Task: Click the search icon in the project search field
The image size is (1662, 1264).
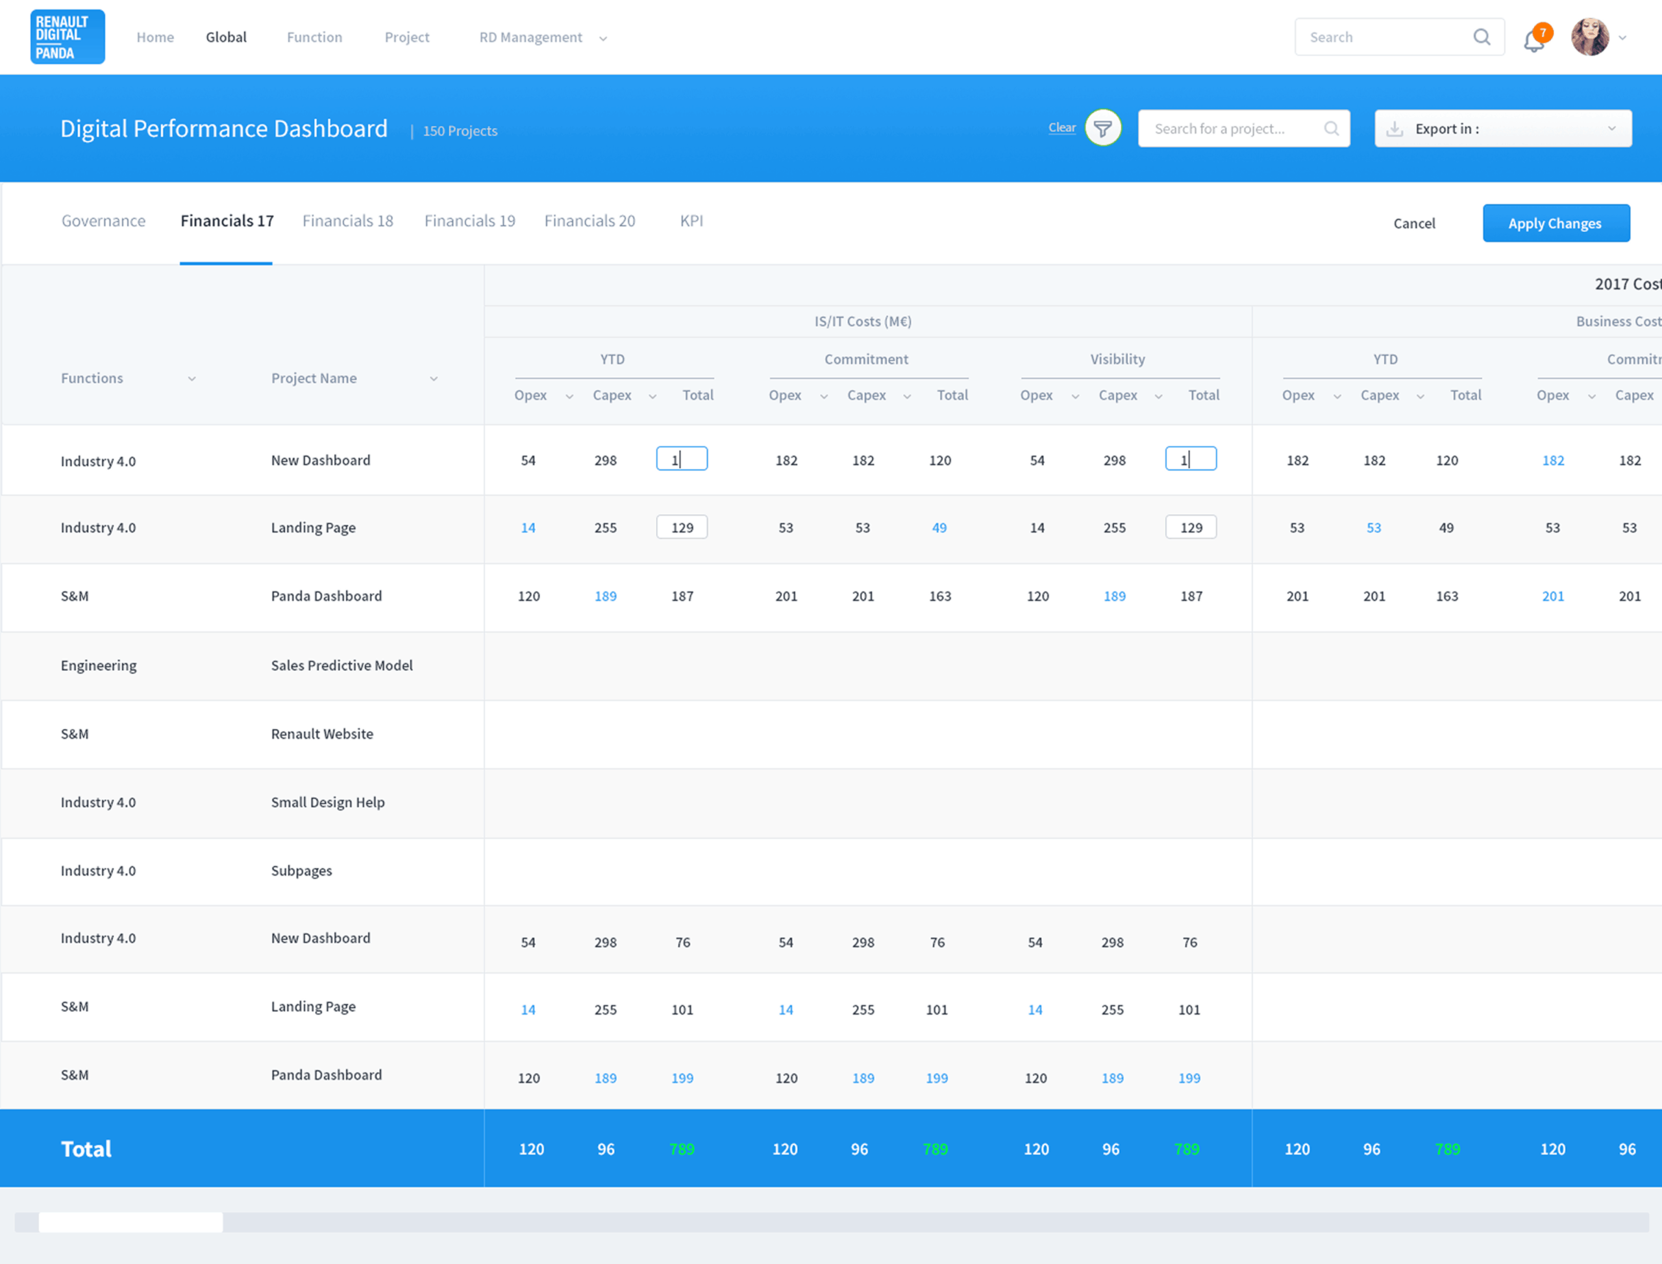Action: click(1330, 128)
